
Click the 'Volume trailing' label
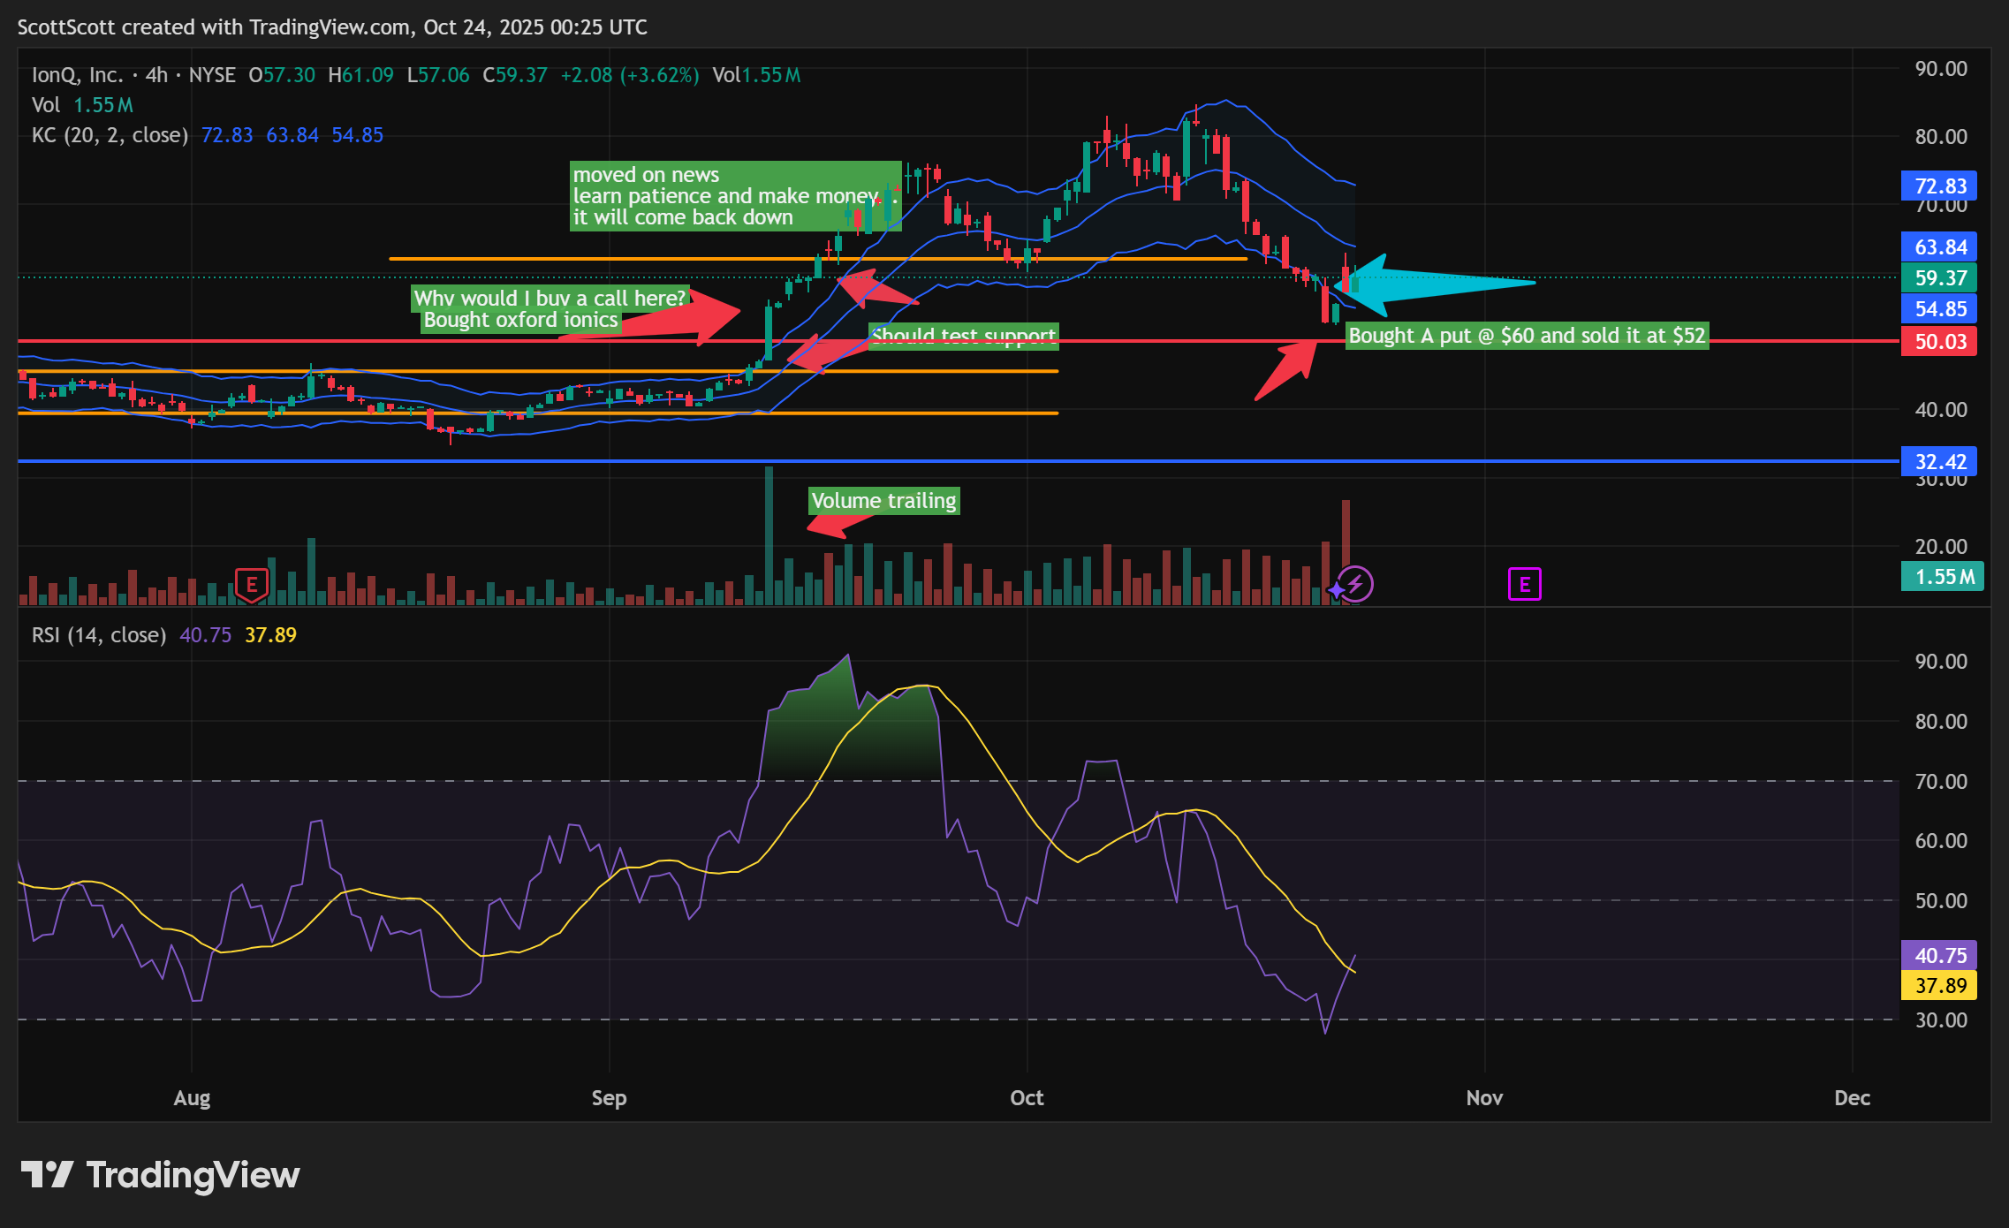pyautogui.click(x=883, y=501)
